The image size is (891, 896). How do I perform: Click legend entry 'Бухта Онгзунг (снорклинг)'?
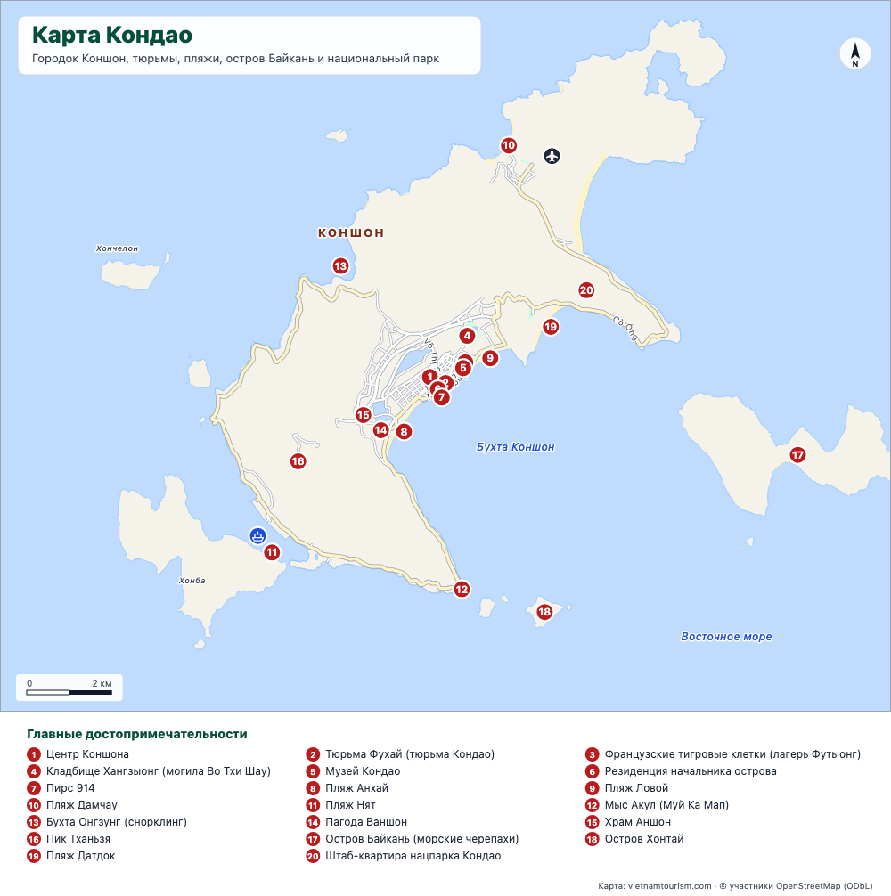[107, 822]
